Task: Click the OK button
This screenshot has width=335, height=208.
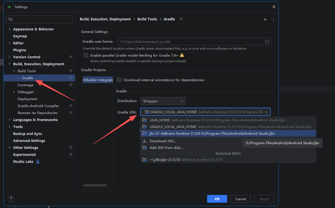Action: pyautogui.click(x=217, y=199)
